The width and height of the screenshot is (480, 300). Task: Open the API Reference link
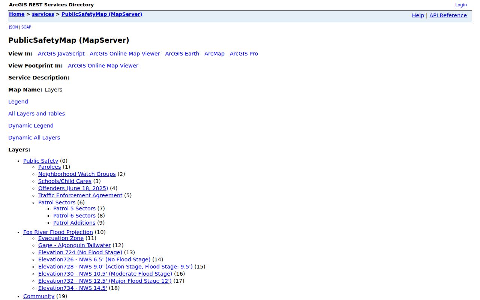point(448,15)
